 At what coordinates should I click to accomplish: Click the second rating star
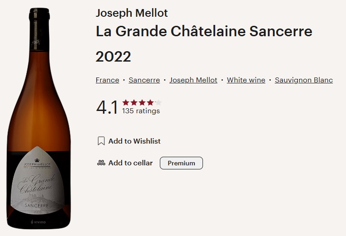coord(134,103)
